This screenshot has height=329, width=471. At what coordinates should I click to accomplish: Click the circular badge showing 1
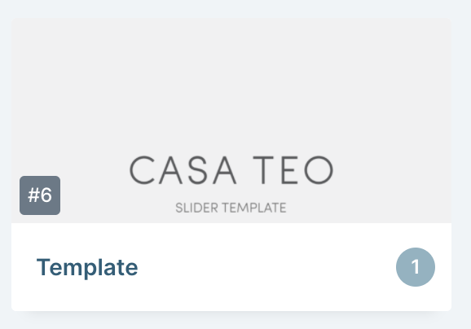(416, 267)
